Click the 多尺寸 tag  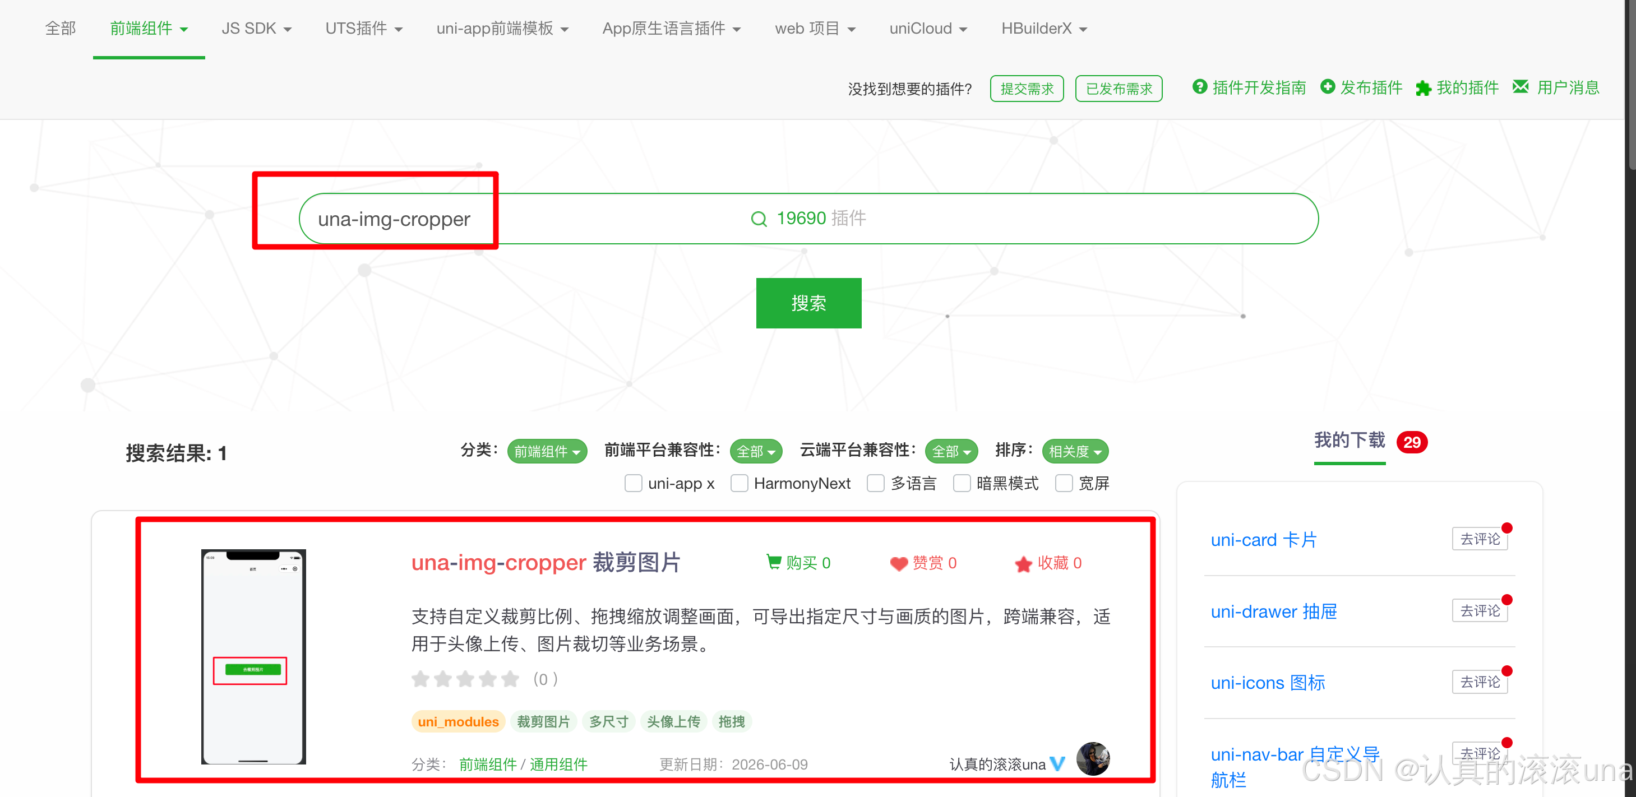pyautogui.click(x=608, y=721)
